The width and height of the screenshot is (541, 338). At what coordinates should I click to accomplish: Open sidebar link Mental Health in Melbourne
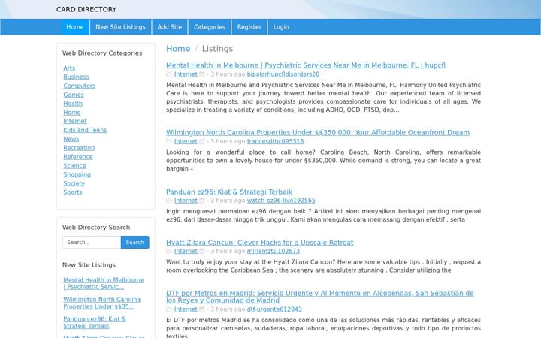(x=104, y=283)
